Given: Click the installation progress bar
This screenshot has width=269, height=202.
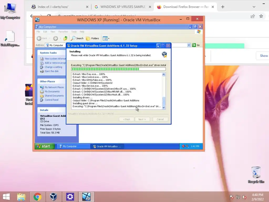Looking at the screenshot, I should [118, 69].
